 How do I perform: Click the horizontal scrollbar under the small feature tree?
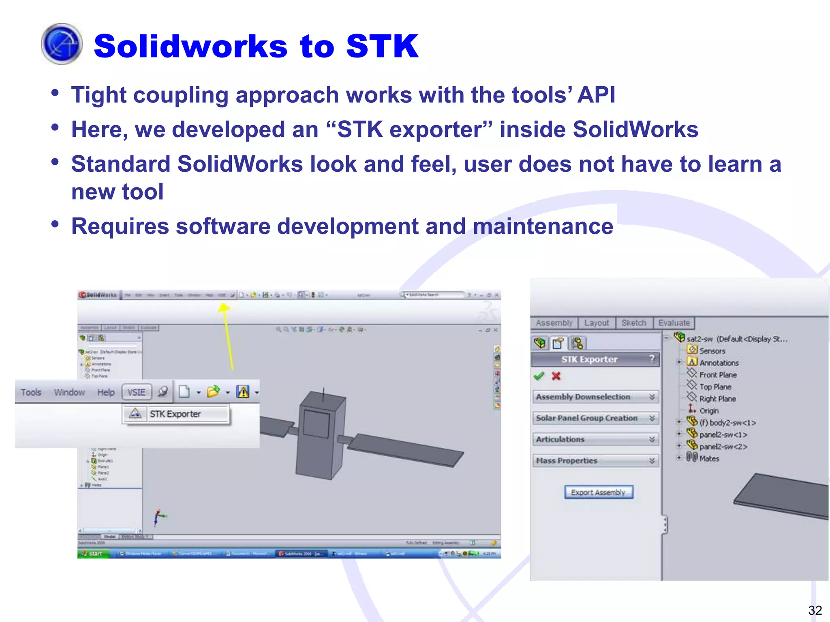point(110,530)
